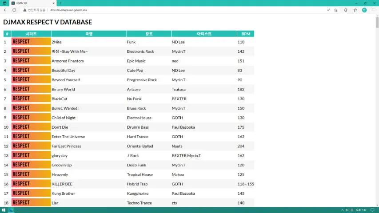The height and width of the screenshot is (213, 379).
Task: Click the not-secure warning triangle icon
Action: 24,10
